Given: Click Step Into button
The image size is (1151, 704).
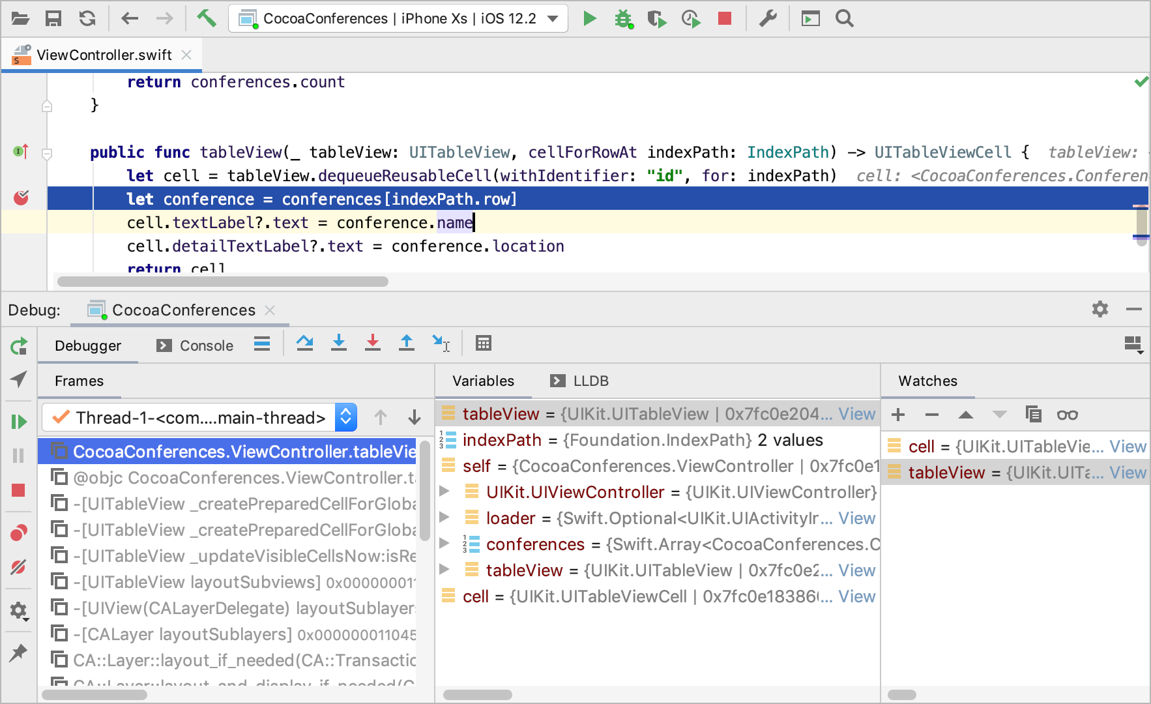Looking at the screenshot, I should (339, 343).
